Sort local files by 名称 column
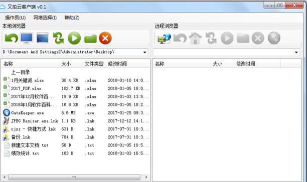The height and width of the screenshot is (182, 307). pyautogui.click(x=30, y=64)
